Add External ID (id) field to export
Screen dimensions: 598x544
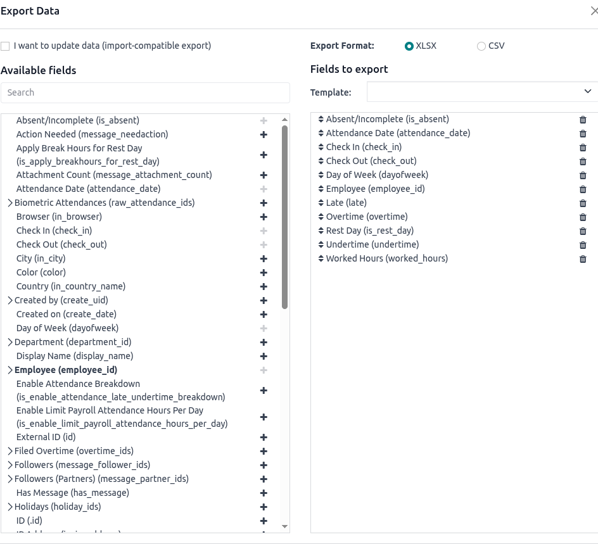pos(264,437)
